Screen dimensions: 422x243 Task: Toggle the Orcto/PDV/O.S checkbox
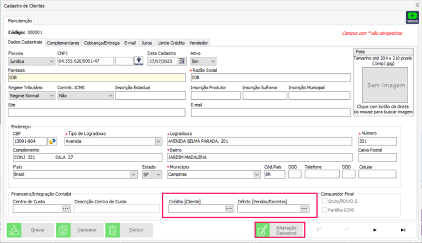pos(325,201)
